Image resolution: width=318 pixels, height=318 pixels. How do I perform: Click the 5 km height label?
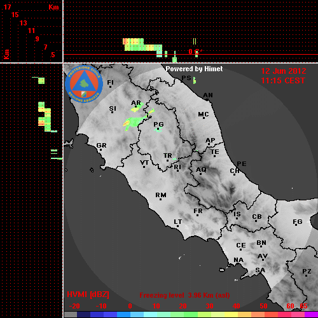point(53,55)
